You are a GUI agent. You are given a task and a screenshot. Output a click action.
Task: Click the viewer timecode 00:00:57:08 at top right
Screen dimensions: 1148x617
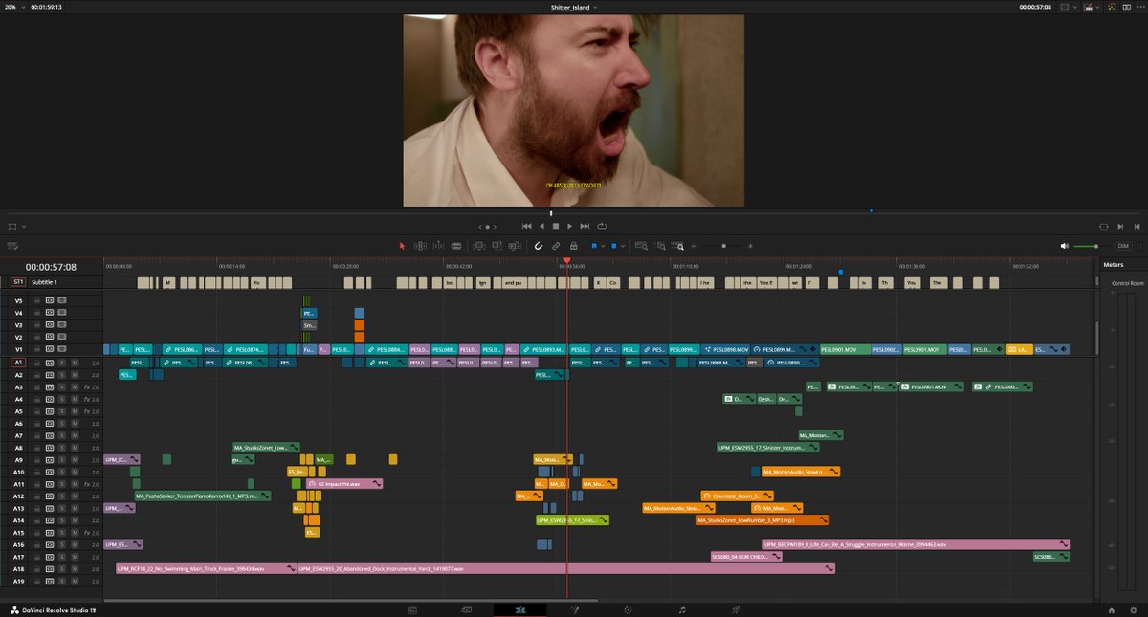1035,7
